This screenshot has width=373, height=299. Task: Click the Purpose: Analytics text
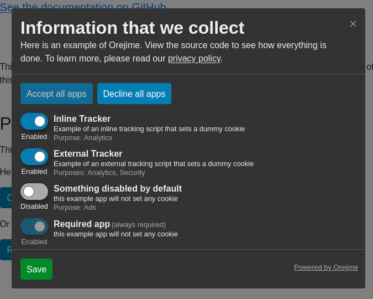pyautogui.click(x=83, y=137)
